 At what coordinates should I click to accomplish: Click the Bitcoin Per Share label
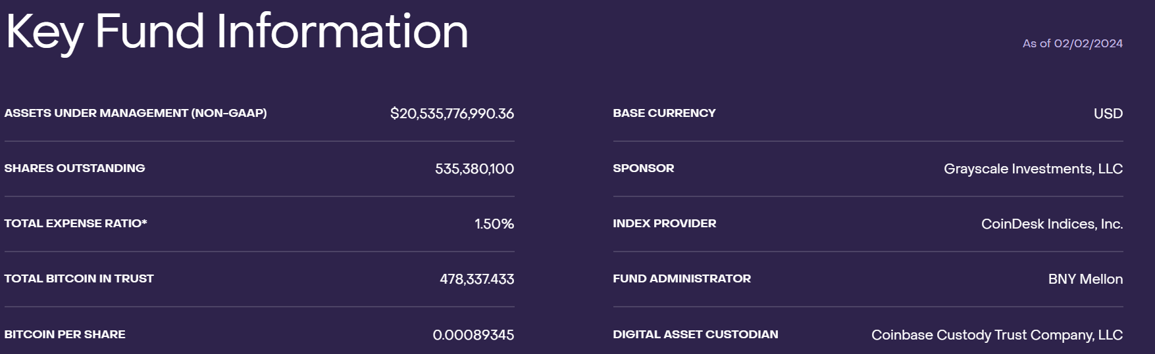point(64,334)
